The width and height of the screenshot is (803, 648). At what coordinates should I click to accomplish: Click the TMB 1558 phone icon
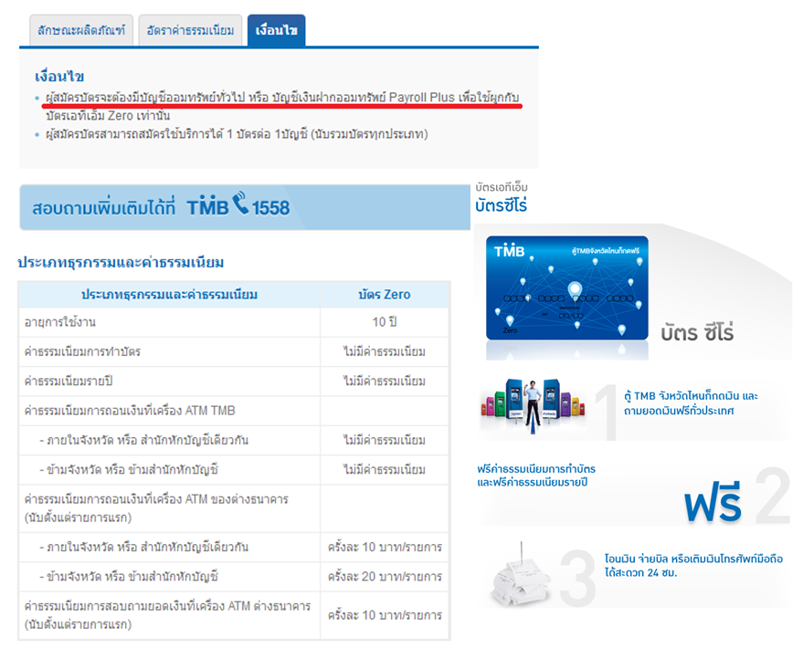(x=240, y=203)
